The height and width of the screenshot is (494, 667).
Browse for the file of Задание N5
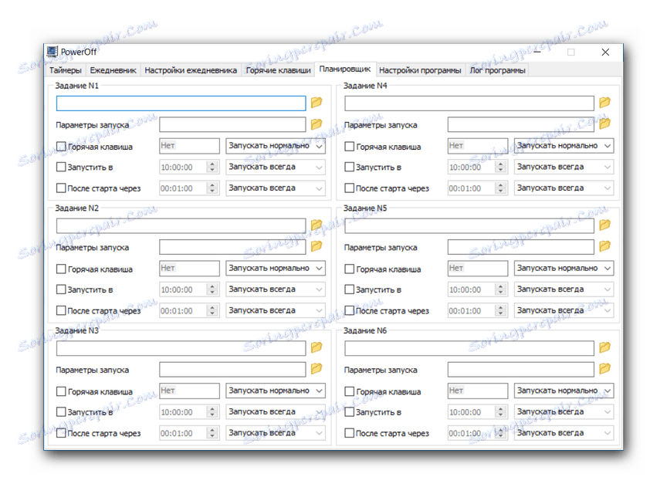click(605, 225)
